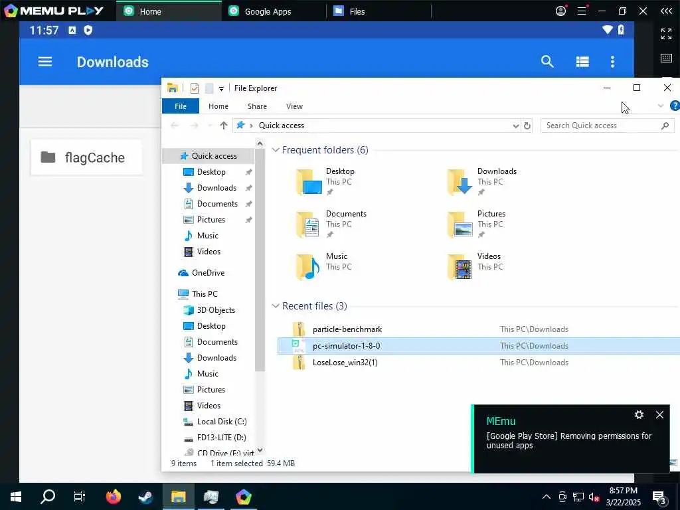The image size is (680, 510).
Task: Switch to Google Apps tab in MEmu
Action: pos(274,11)
